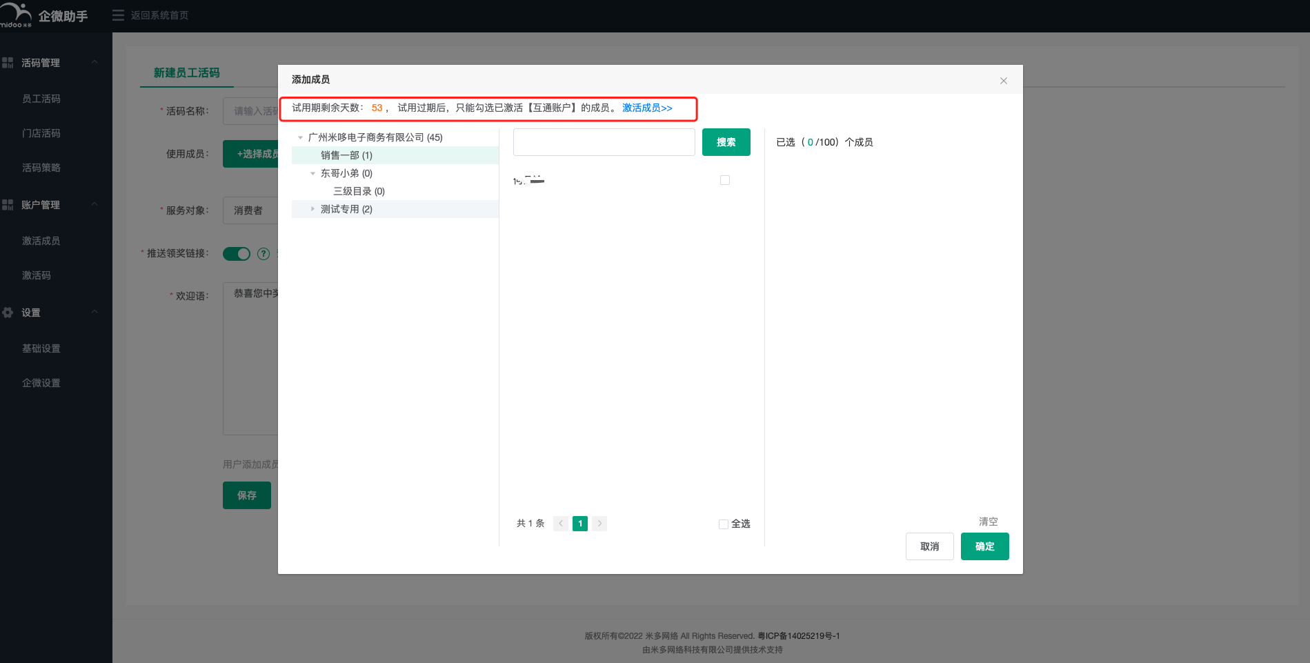Open 企微设置 menu item
Screen dimensions: 1310x663
coord(41,383)
